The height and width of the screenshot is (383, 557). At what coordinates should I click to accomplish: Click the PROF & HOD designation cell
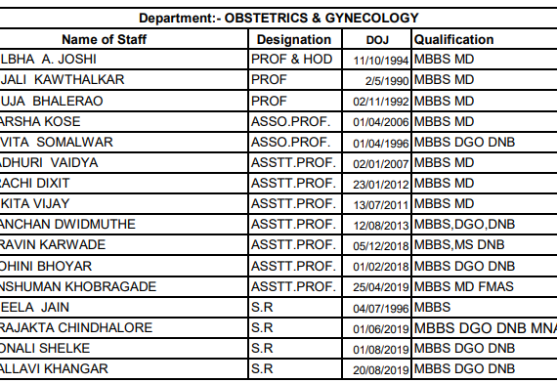click(291, 59)
